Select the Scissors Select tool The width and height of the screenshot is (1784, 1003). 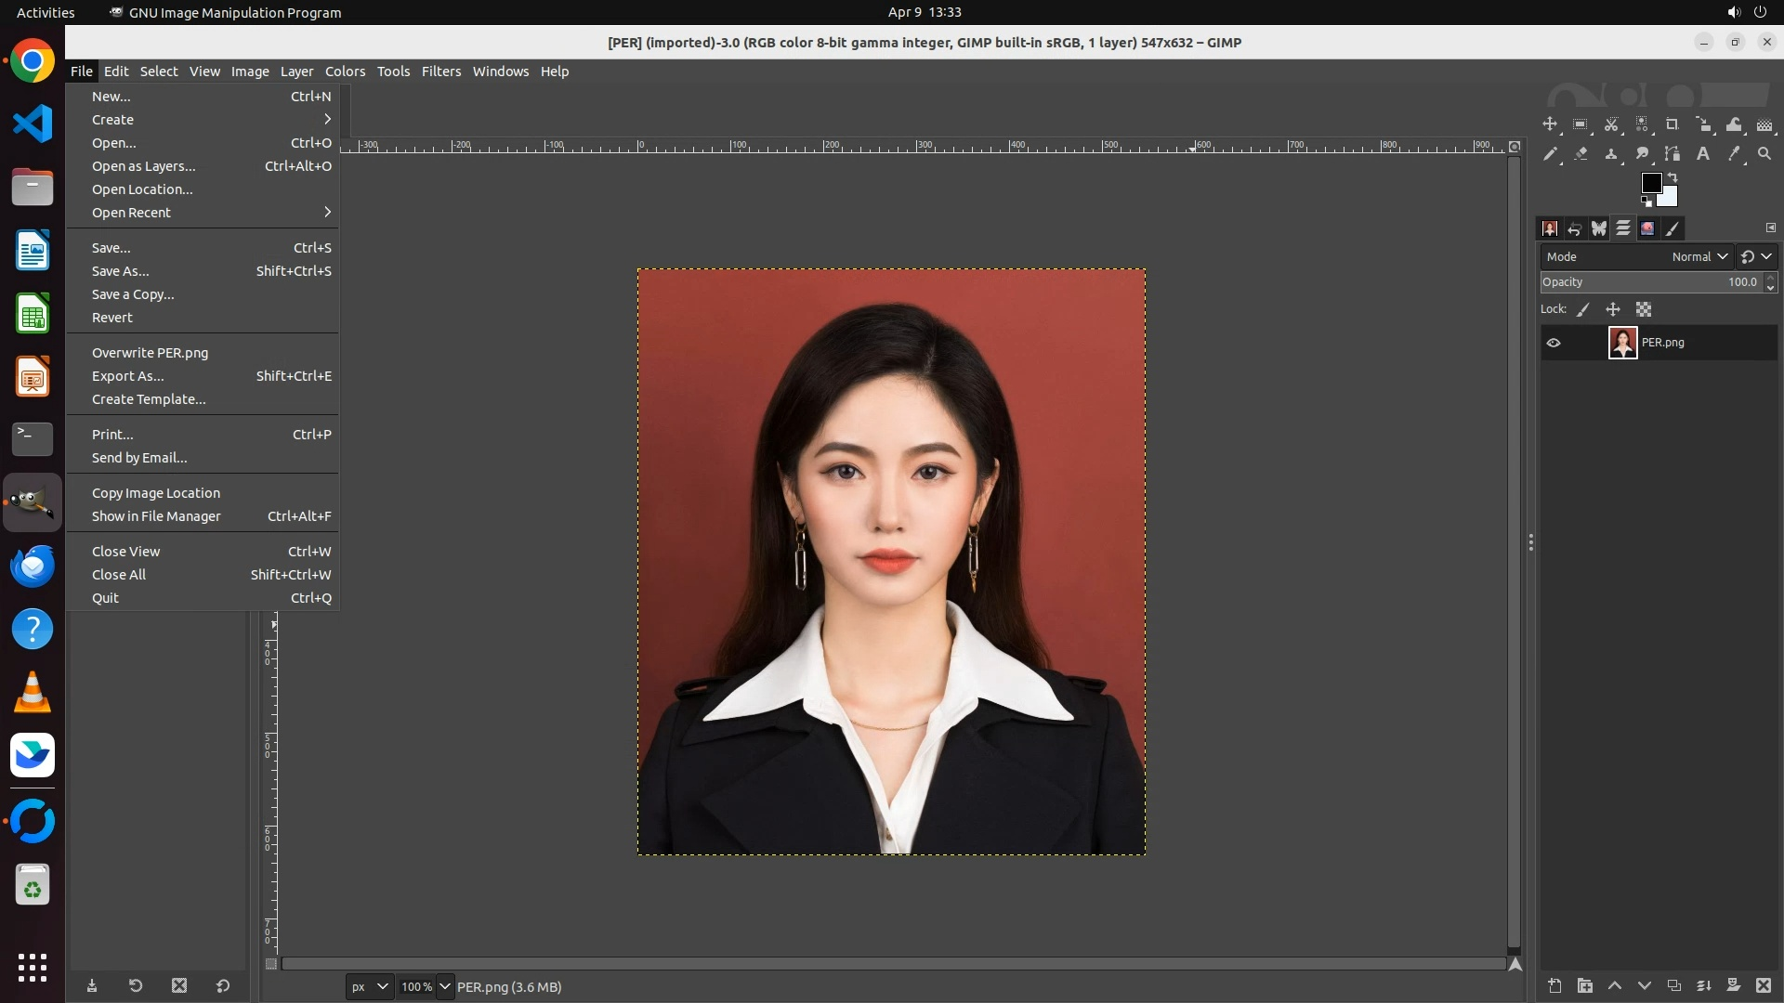[1611, 124]
